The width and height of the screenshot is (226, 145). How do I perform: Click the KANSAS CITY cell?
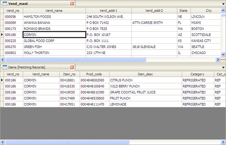tap(206, 41)
